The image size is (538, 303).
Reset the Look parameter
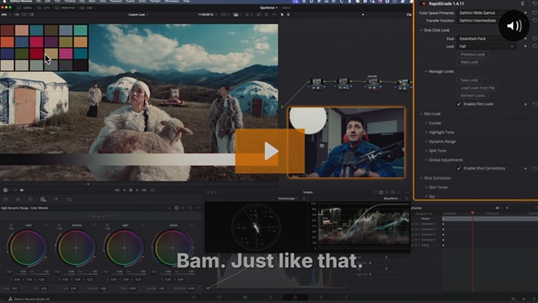pos(535,46)
